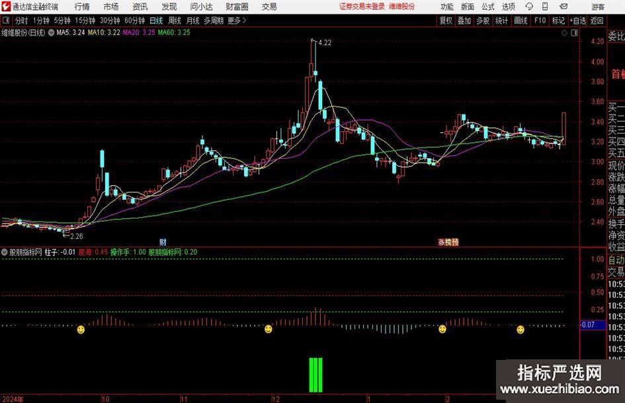Click the first smiley signal near October

[x=81, y=330]
